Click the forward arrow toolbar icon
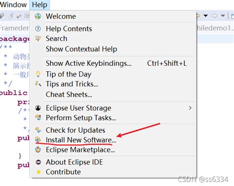The height and width of the screenshot is (186, 234). click(214, 16)
